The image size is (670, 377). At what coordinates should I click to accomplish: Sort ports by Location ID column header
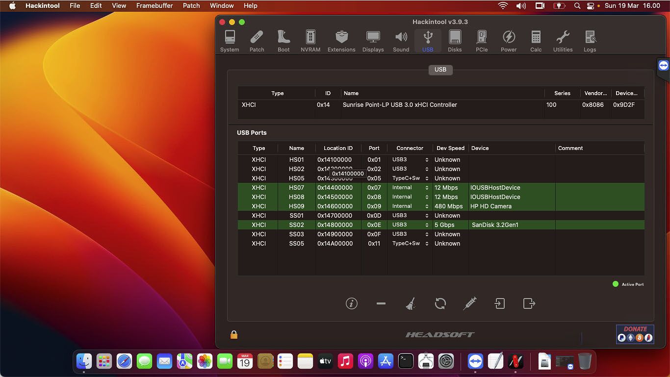click(x=338, y=148)
